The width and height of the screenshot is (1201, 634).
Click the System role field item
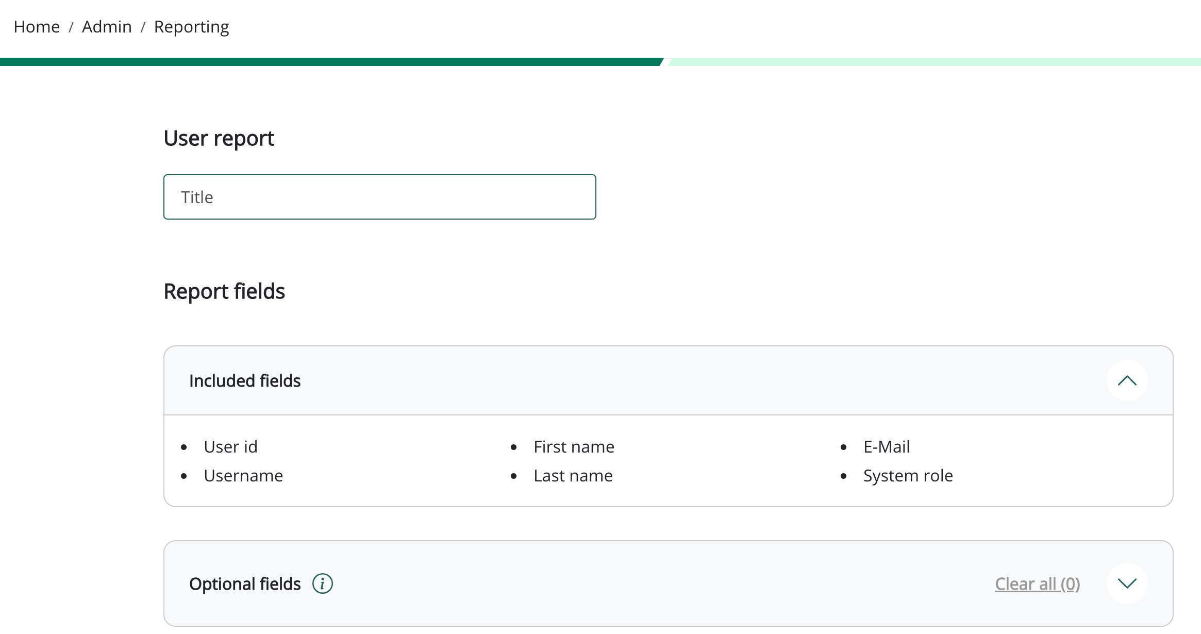coord(908,475)
